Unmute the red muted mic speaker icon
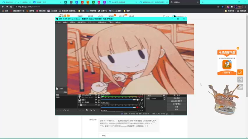 point(138,107)
